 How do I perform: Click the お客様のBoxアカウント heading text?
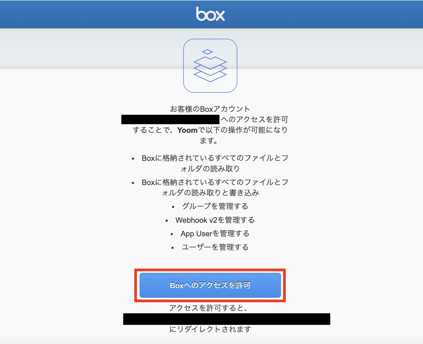(x=210, y=109)
